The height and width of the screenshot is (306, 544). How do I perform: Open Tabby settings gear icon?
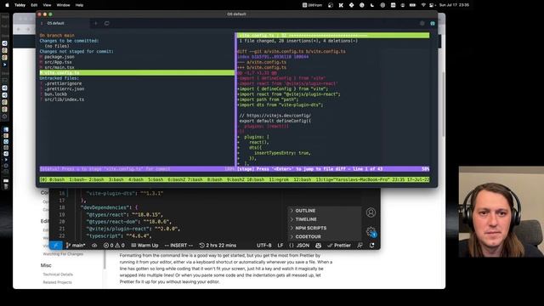(422, 23)
